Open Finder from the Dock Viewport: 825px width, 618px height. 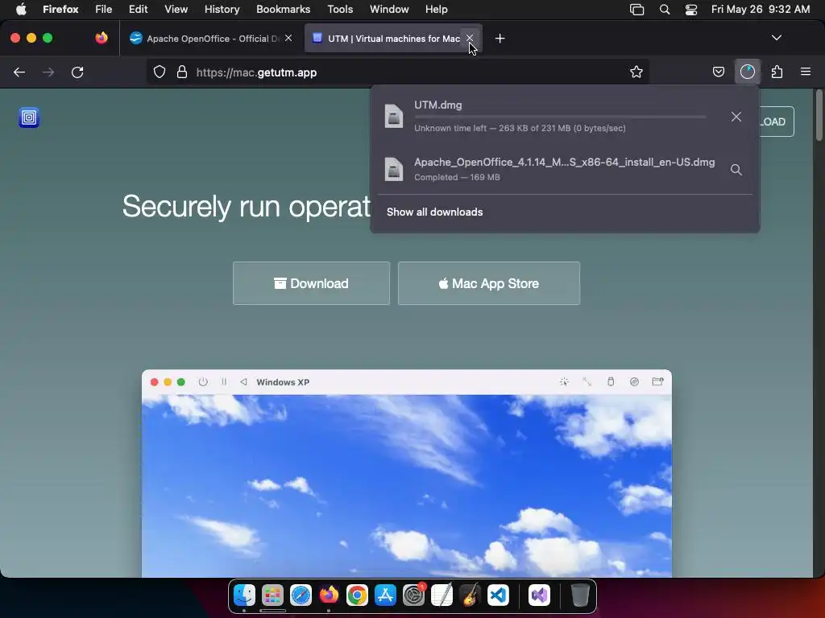pyautogui.click(x=245, y=595)
